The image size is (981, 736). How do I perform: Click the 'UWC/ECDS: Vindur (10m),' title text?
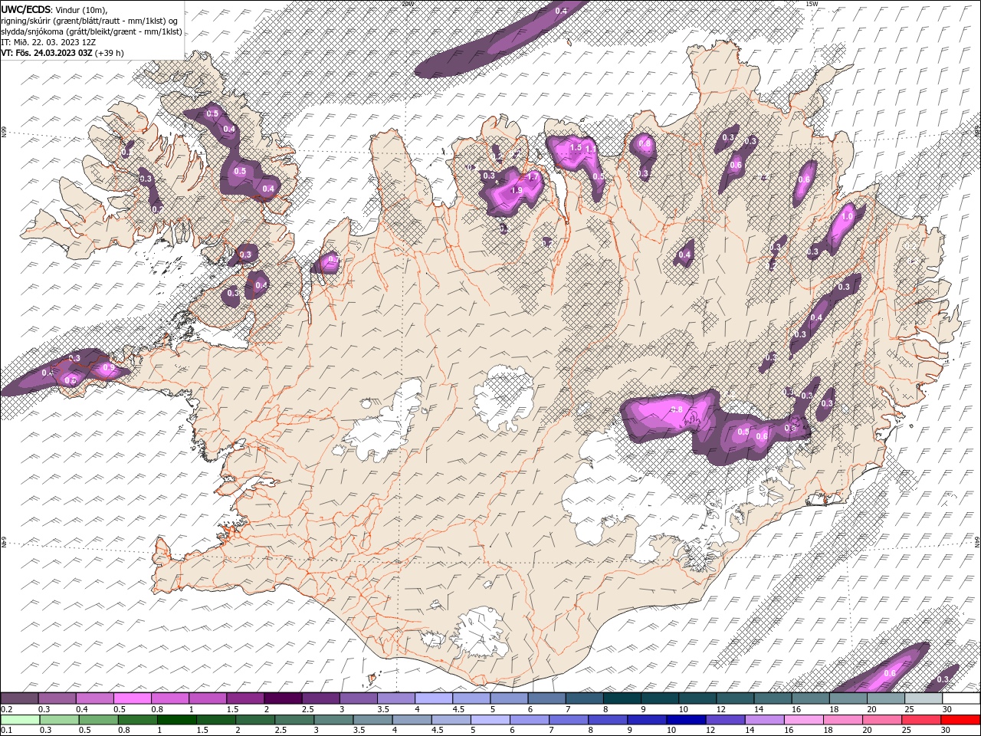tap(54, 8)
